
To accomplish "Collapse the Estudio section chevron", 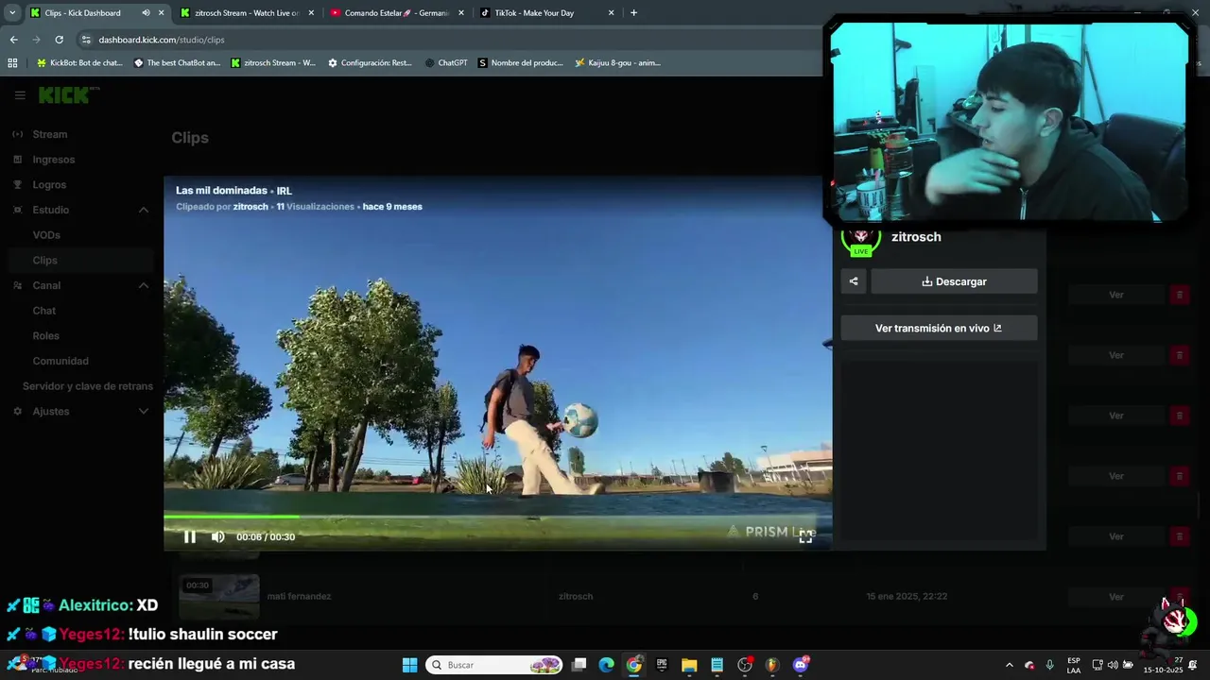I will pyautogui.click(x=144, y=210).
